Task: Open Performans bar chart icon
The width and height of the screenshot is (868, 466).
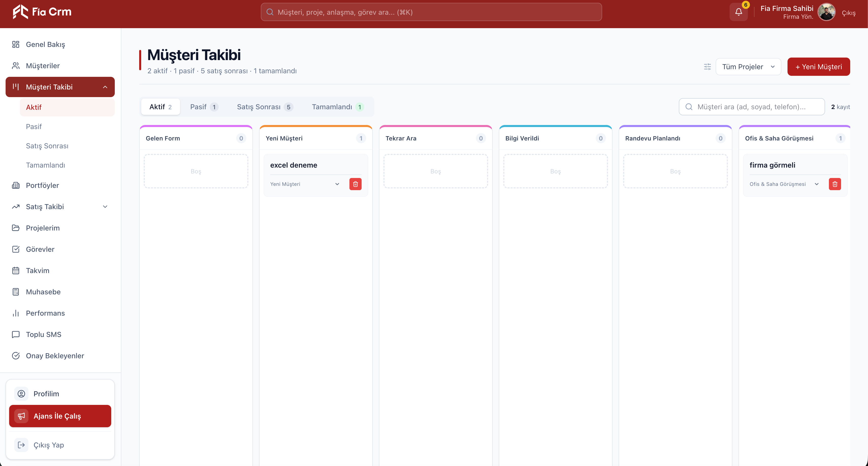Action: pos(16,313)
